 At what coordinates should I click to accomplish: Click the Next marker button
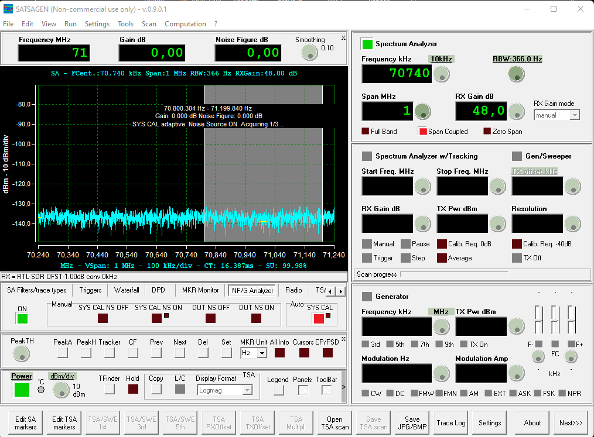[180, 353]
